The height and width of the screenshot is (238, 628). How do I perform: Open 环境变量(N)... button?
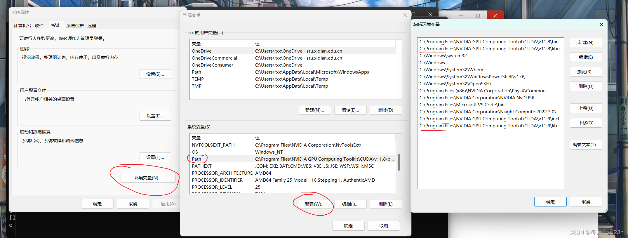148,178
